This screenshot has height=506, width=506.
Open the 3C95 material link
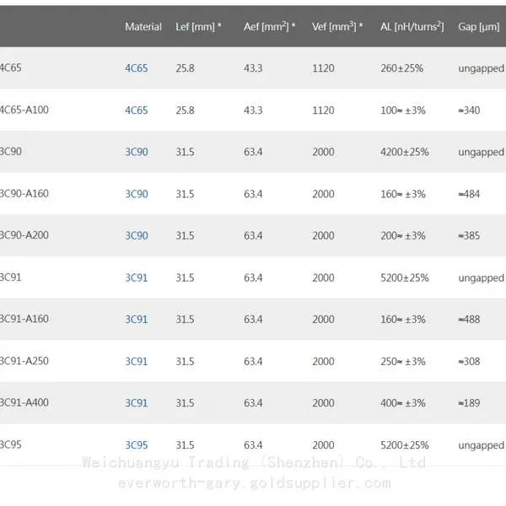(x=137, y=445)
